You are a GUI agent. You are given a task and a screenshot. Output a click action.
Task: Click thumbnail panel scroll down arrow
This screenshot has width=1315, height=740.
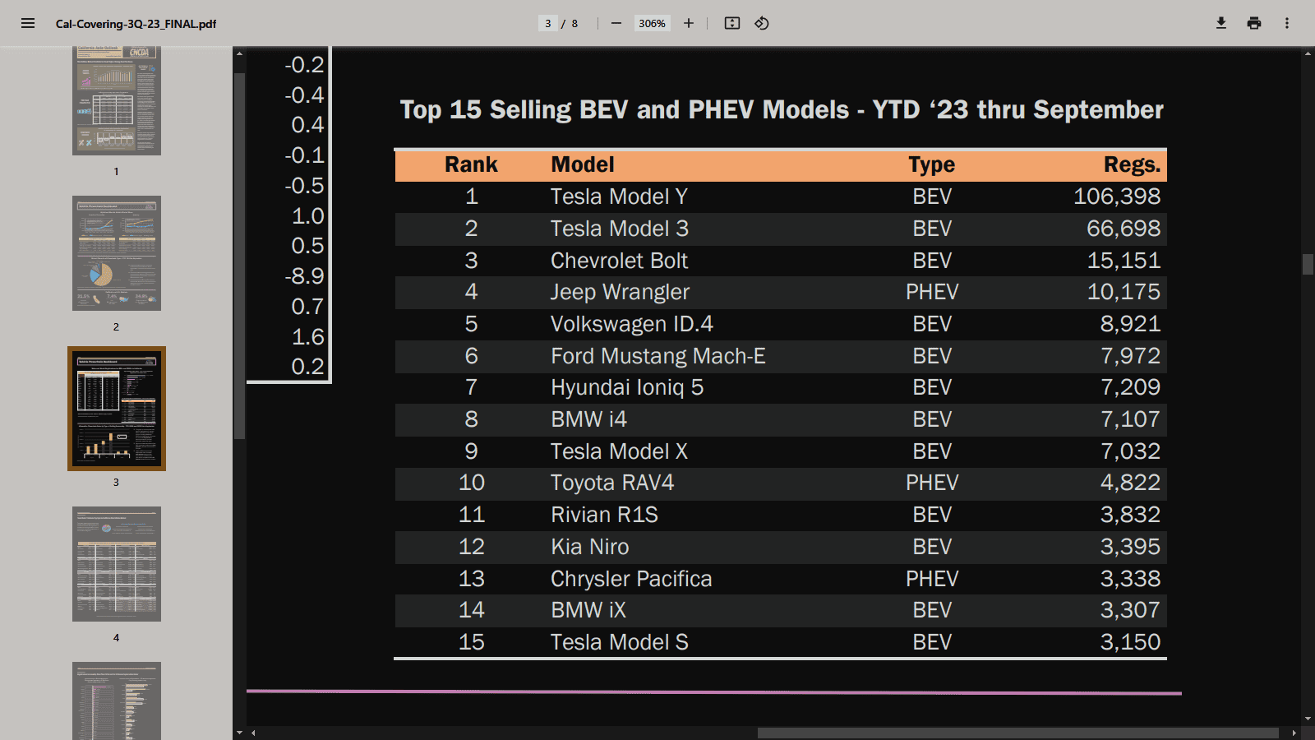tap(239, 732)
